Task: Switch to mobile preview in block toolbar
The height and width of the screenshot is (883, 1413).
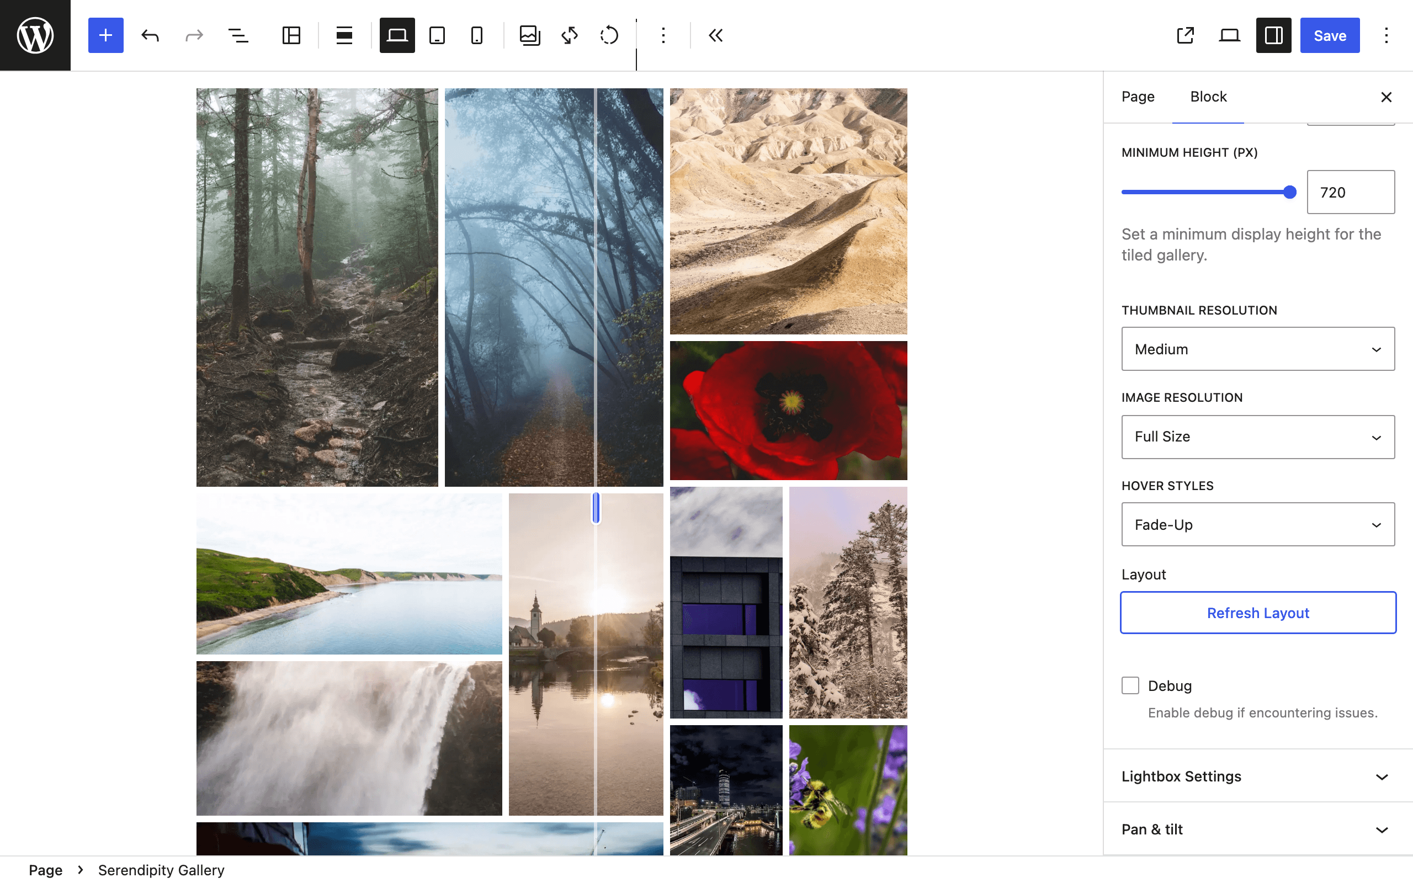Action: pyautogui.click(x=476, y=35)
